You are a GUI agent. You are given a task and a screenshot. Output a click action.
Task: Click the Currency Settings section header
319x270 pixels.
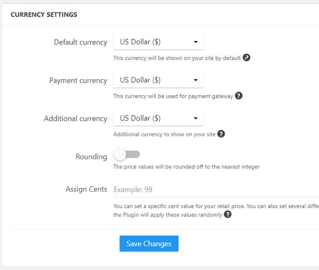[44, 14]
